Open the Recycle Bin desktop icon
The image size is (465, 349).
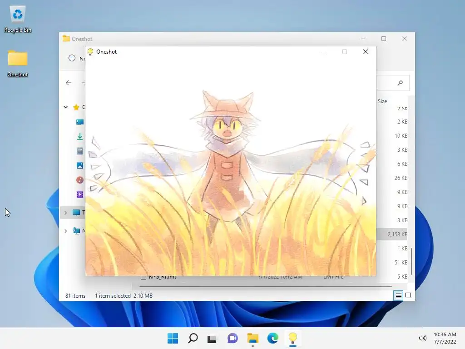point(18,19)
